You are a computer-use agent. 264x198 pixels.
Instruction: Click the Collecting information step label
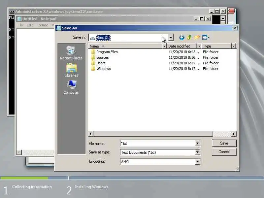tap(32, 187)
